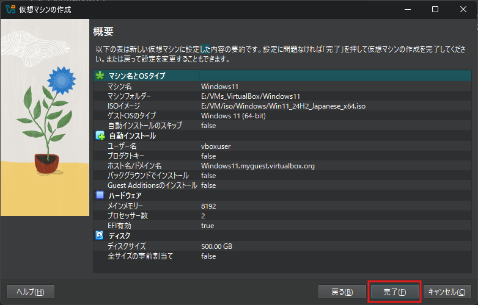
Task: Click the 自動インストールのスキップ row label
Action: click(145, 125)
